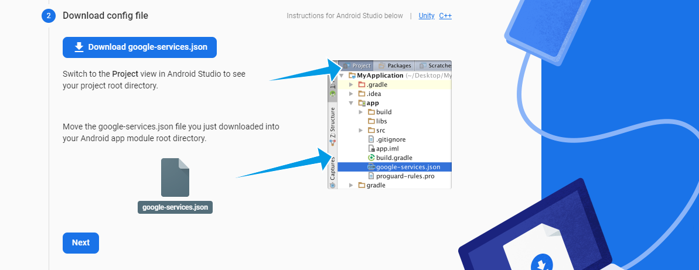Select highlighted google-services.json row in illustration tree
This screenshot has height=270, width=699.
(394, 167)
